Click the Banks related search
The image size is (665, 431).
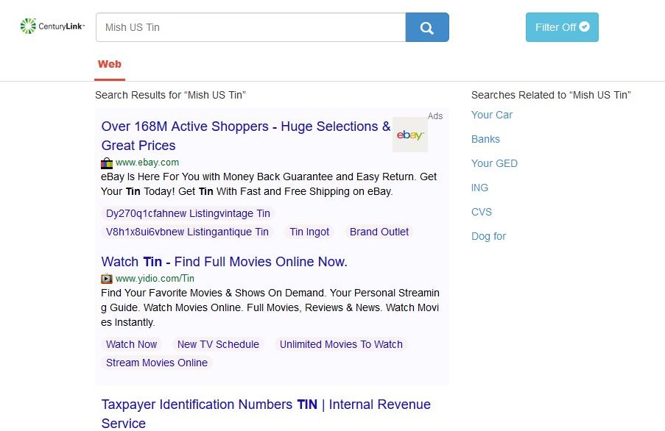point(485,139)
